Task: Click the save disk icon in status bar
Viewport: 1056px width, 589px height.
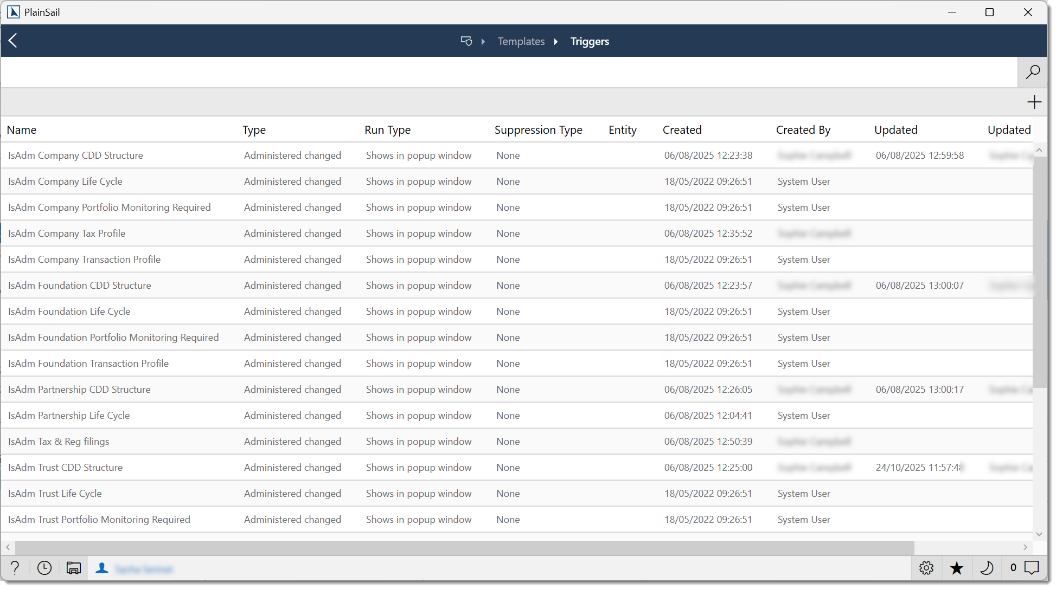Action: pos(73,567)
